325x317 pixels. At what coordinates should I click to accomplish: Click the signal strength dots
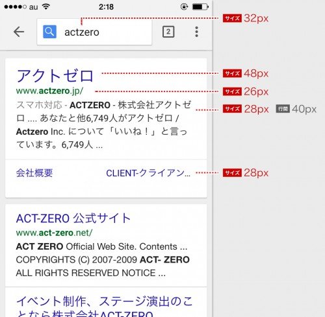(15, 7)
